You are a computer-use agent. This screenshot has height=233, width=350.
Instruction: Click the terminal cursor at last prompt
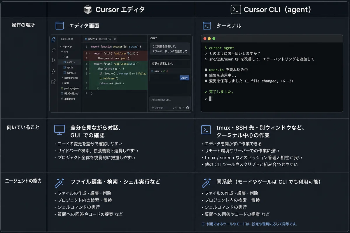(210, 99)
